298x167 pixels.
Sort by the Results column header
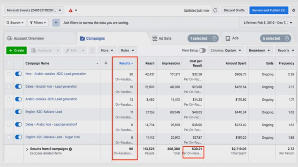tap(125, 63)
